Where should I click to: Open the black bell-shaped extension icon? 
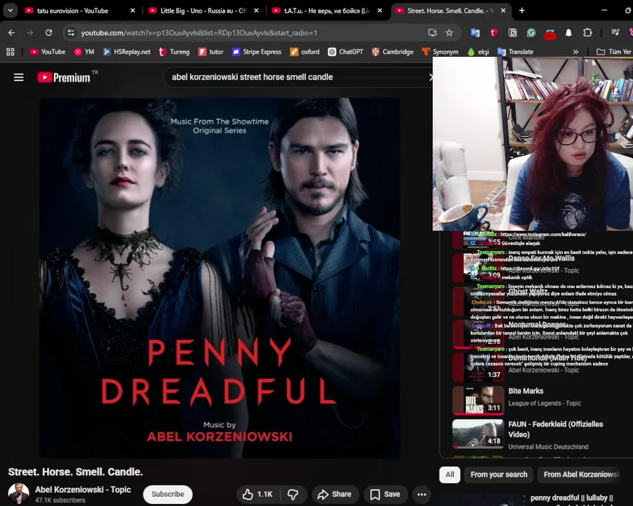point(568,33)
